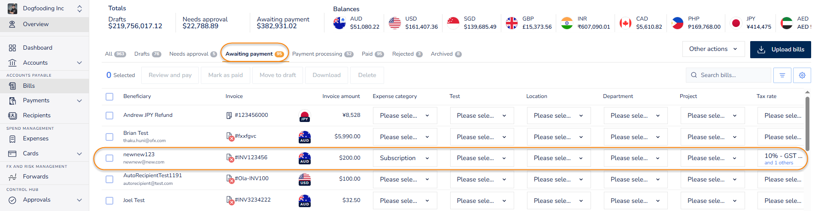This screenshot has width=815, height=211.
Task: Open the Subscription expense category dropdown
Action: (405, 158)
